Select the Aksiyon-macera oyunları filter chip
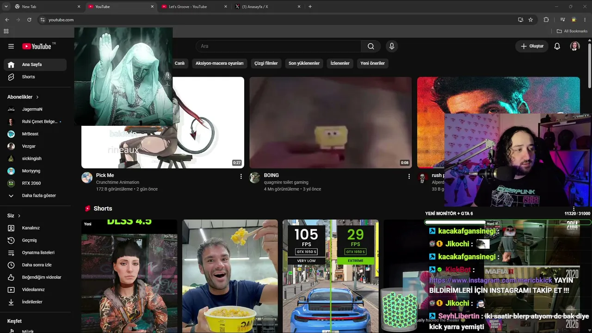The width and height of the screenshot is (592, 333). coord(219,63)
